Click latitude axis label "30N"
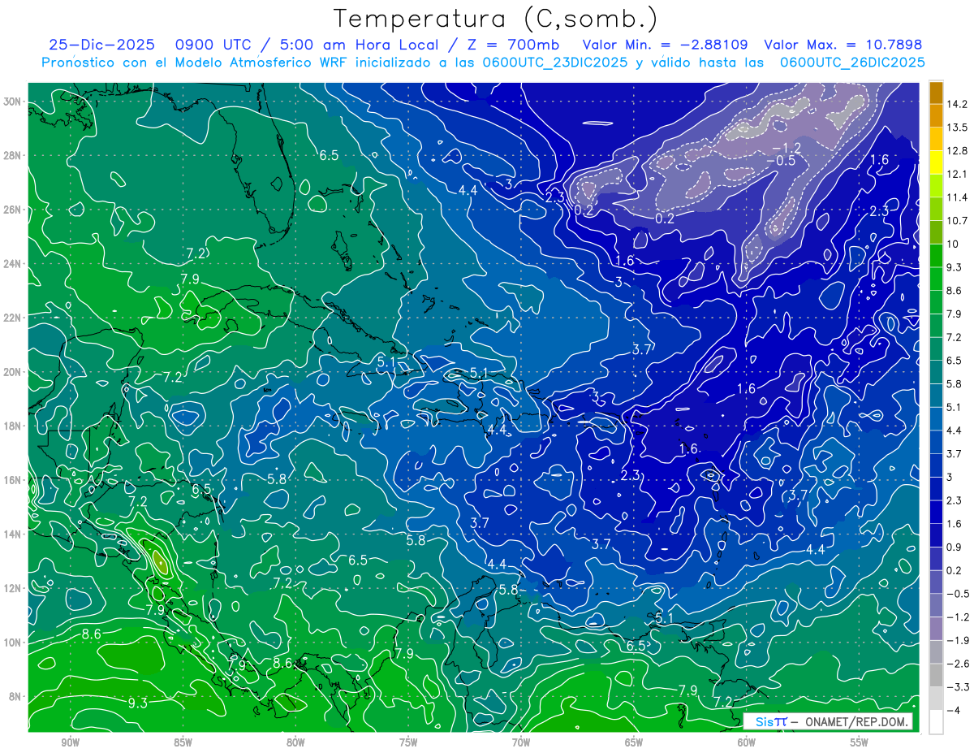The width and height of the screenshot is (974, 753). 12,101
